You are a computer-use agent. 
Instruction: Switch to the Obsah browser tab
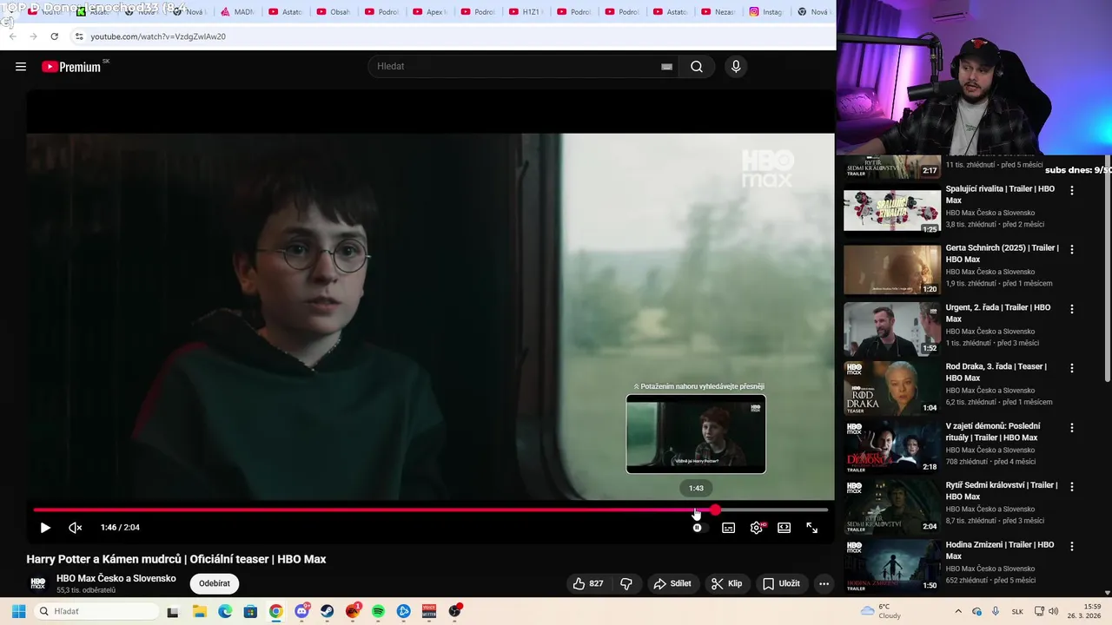tap(333, 12)
